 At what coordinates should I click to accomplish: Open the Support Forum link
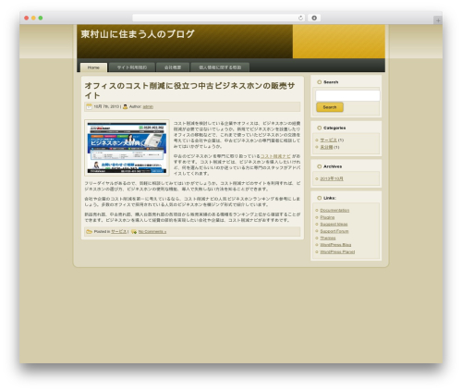click(334, 231)
